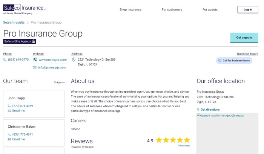This screenshot has width=264, height=154.
Task: Click the globe icon next to the website
Action: [35, 59]
